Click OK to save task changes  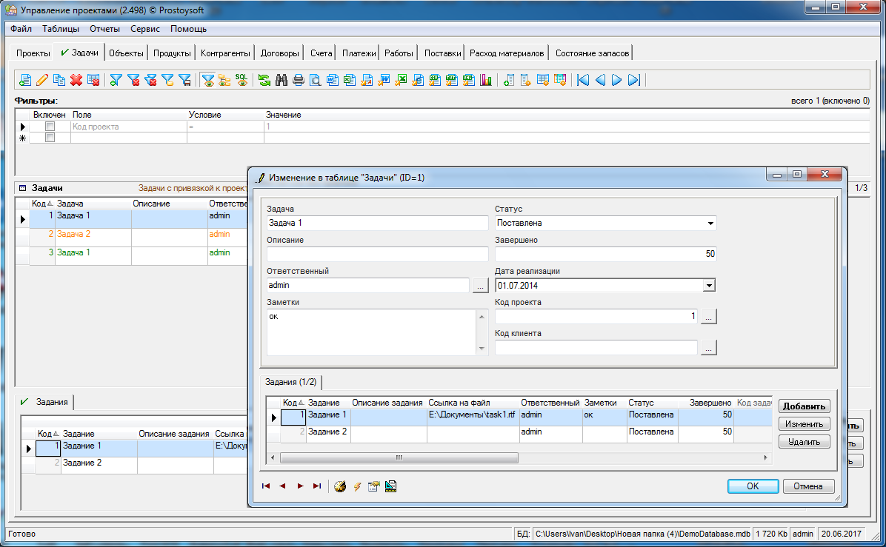[752, 486]
